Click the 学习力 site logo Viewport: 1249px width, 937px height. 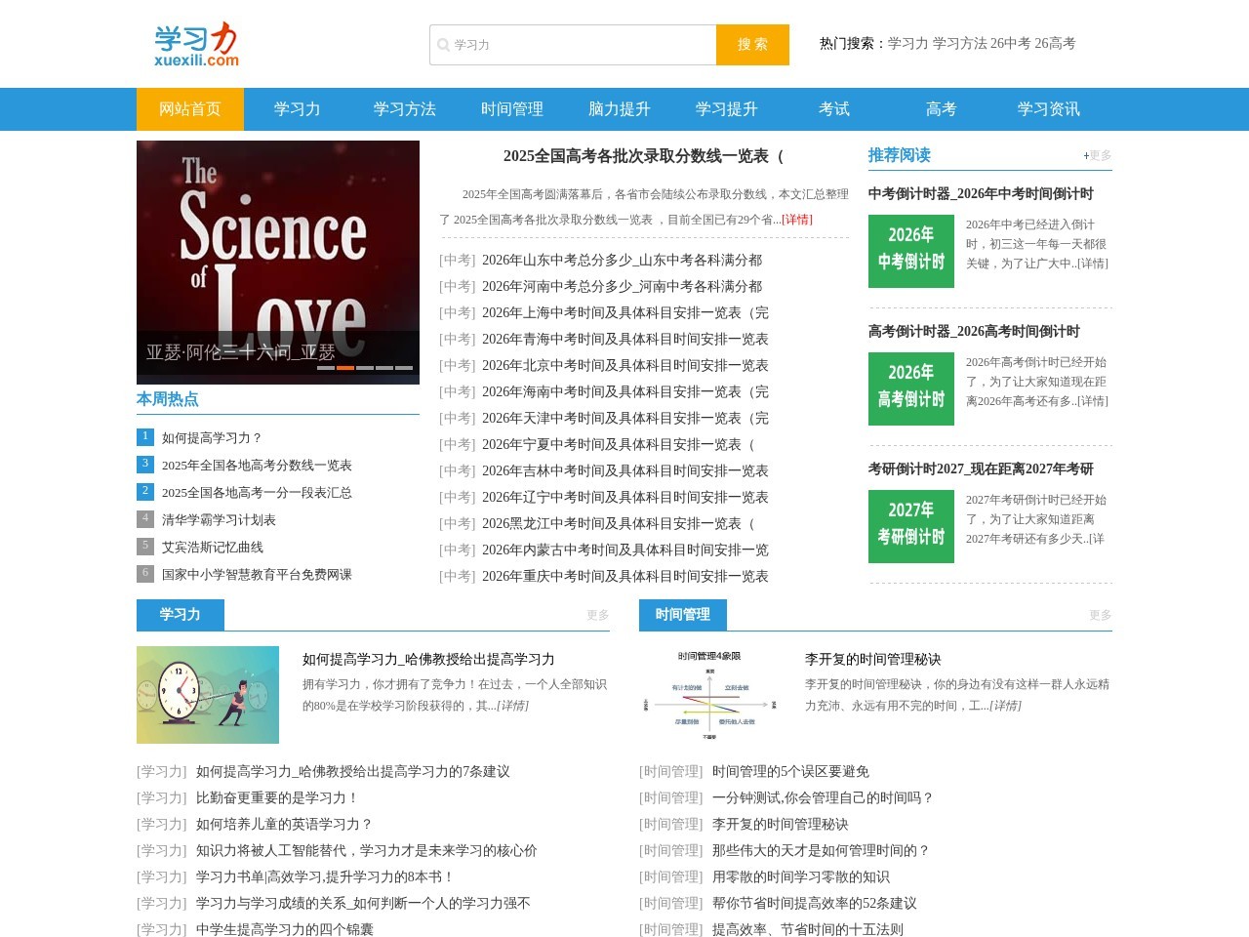point(195,43)
